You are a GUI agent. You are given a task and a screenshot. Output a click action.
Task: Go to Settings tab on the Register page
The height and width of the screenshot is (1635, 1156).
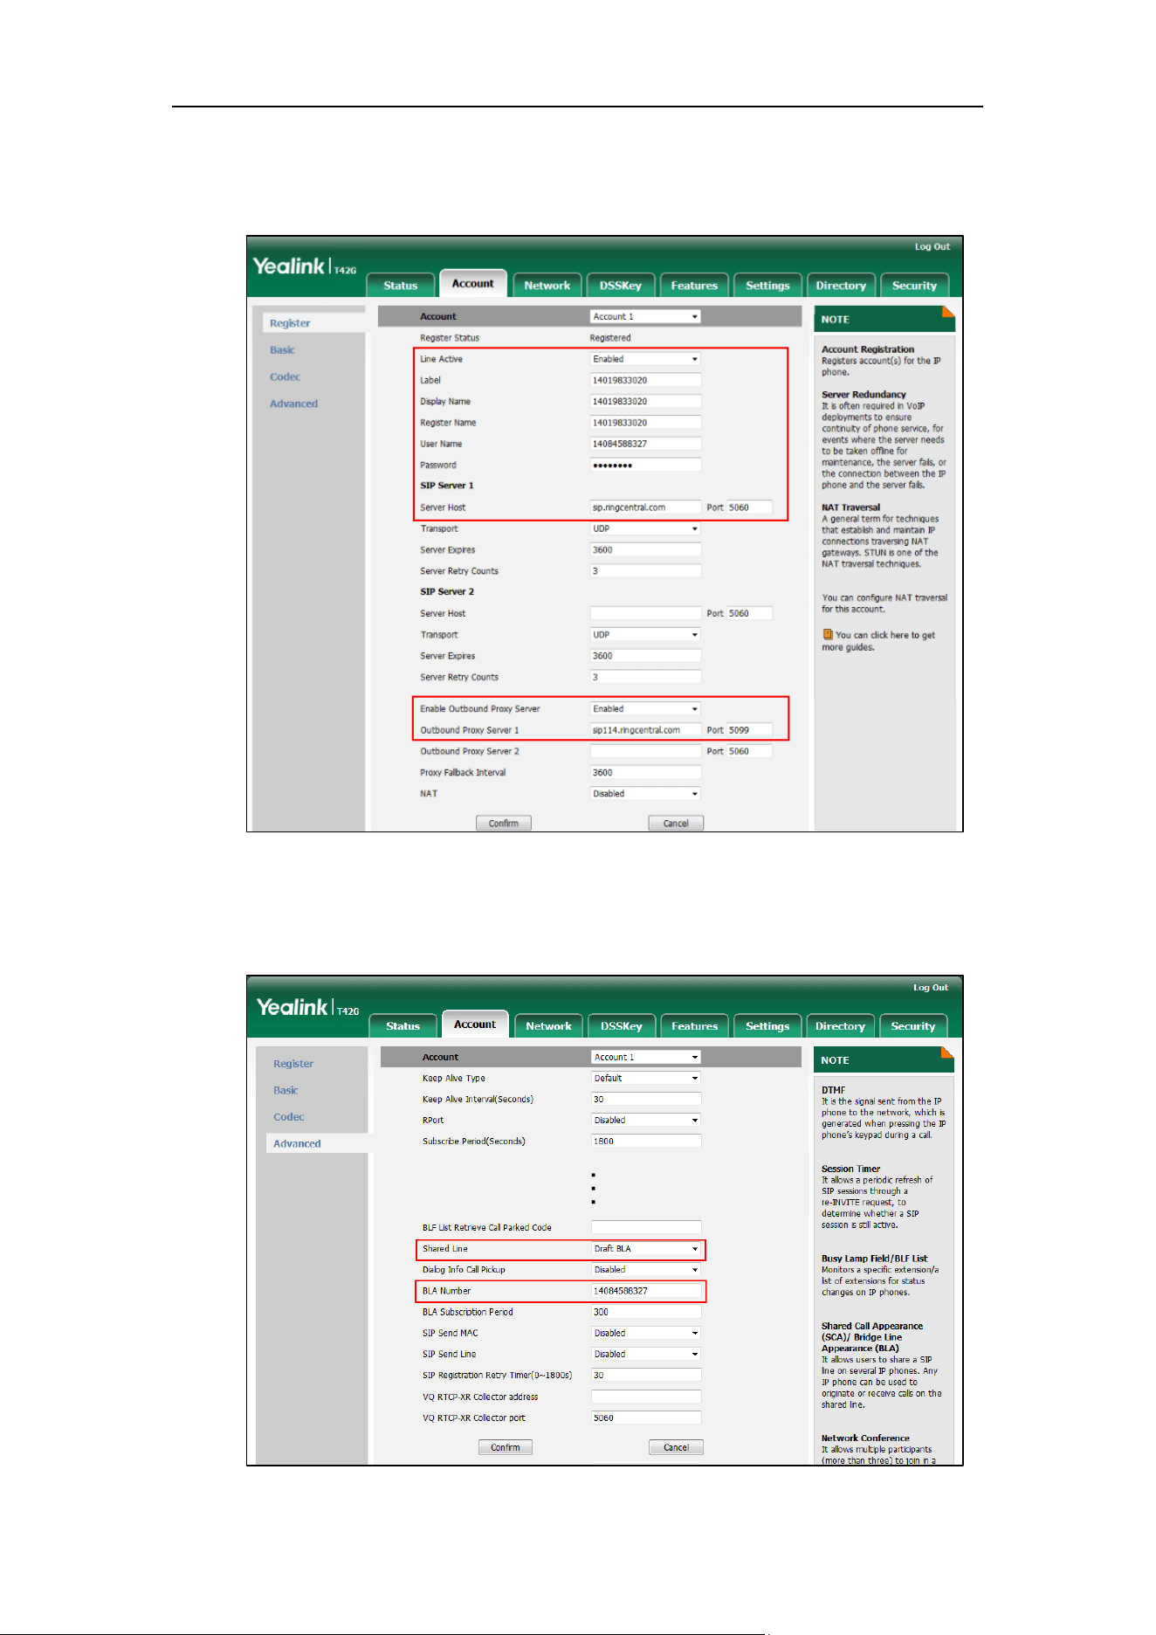(x=767, y=286)
